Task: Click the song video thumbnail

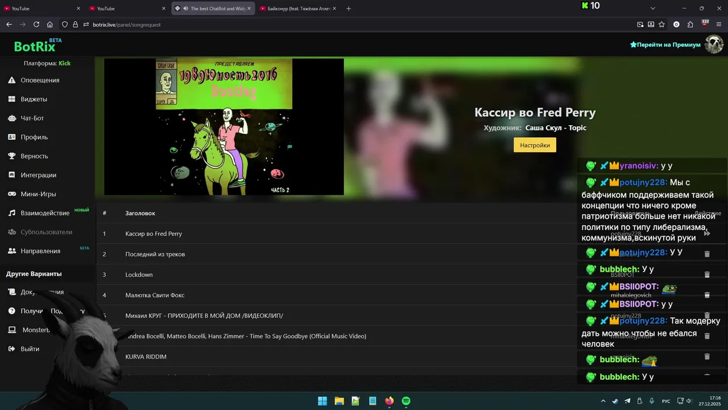Action: [224, 126]
